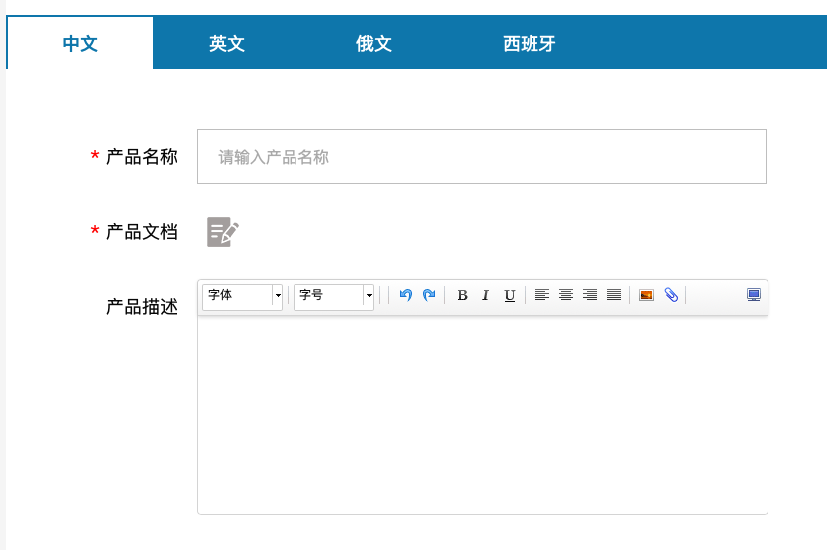The width and height of the screenshot is (827, 550).
Task: Click the 产品名称 input field
Action: pos(481,157)
